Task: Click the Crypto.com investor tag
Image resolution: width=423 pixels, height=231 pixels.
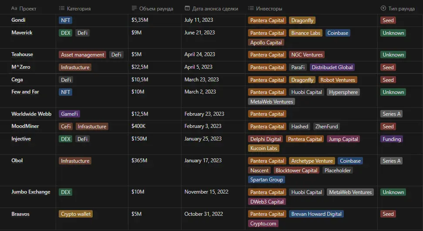Action: click(x=263, y=224)
